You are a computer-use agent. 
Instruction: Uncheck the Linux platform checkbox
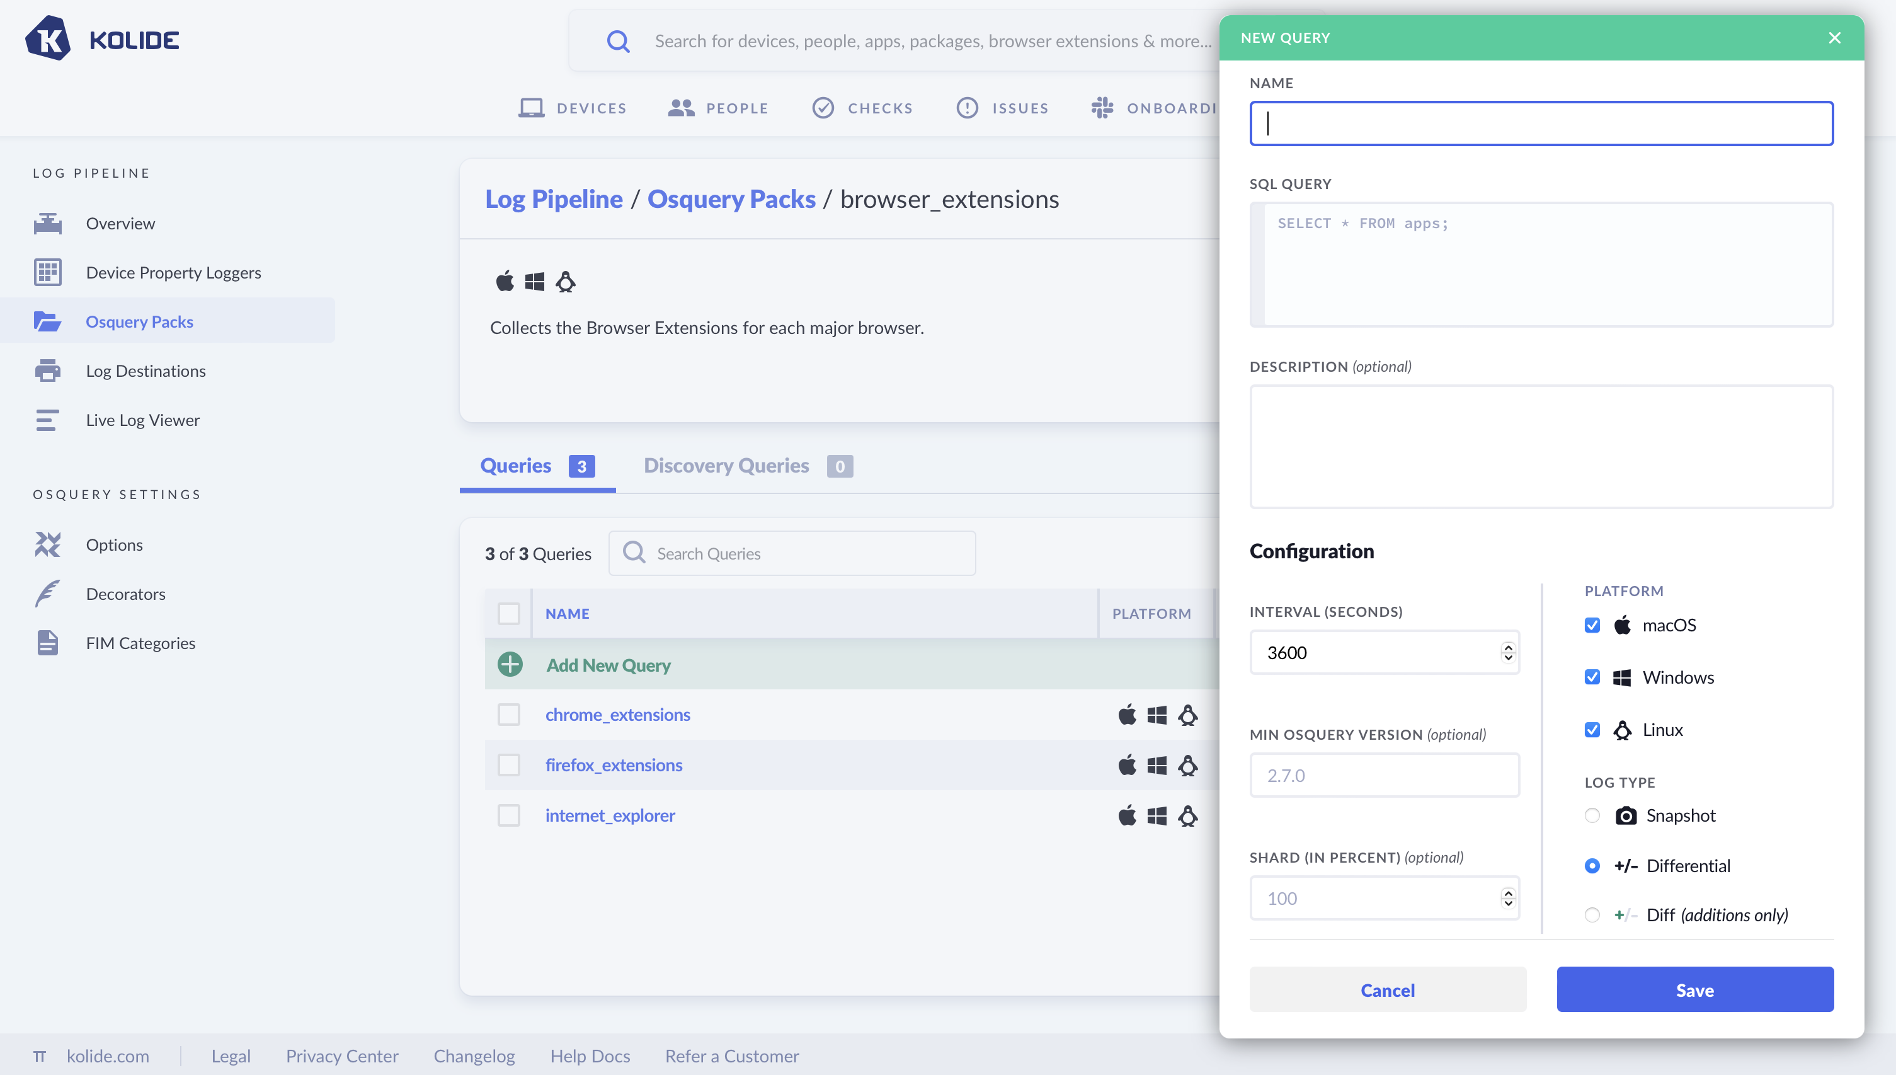pyautogui.click(x=1592, y=730)
